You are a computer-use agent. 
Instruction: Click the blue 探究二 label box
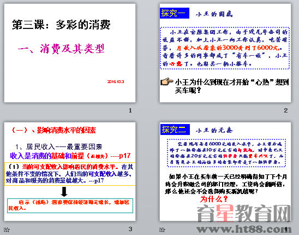point(175,130)
